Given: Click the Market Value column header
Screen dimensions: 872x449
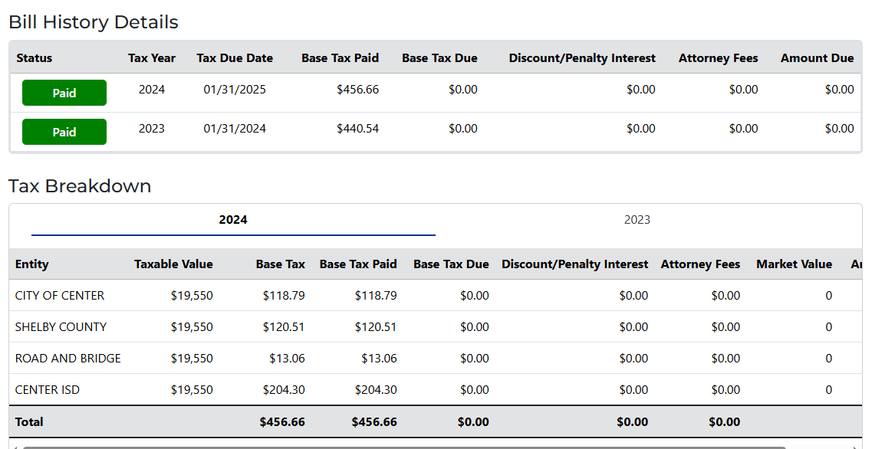Looking at the screenshot, I should pos(794,264).
